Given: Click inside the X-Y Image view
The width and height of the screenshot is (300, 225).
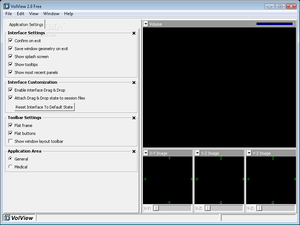Looking at the screenshot, I should [x=168, y=180].
